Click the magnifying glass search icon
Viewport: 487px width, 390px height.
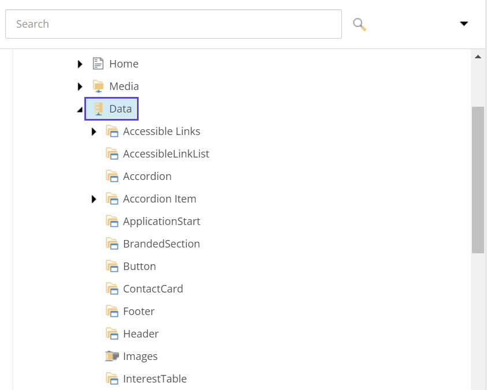tap(359, 24)
